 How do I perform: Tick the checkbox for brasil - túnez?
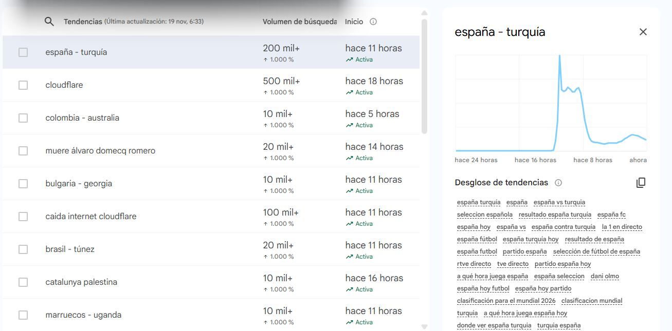[23, 249]
